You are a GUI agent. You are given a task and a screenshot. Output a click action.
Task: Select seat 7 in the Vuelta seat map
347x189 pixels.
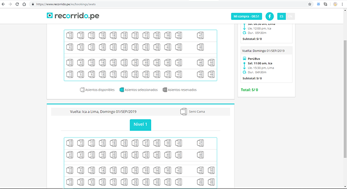(80, 143)
